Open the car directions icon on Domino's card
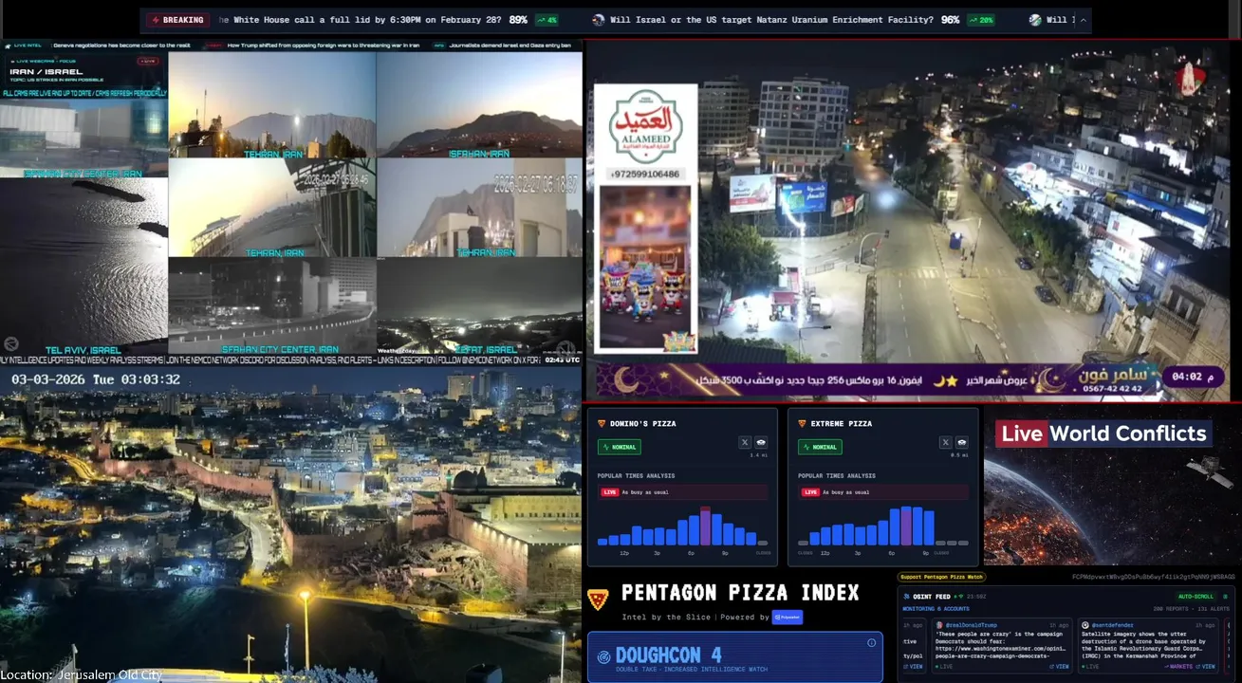 761,442
